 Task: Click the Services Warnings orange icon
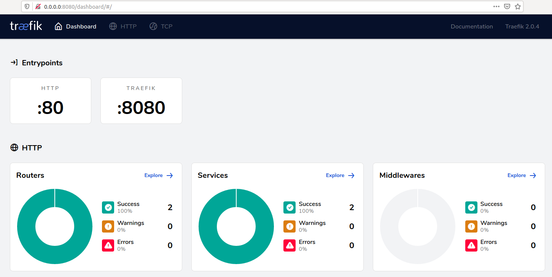point(290,226)
